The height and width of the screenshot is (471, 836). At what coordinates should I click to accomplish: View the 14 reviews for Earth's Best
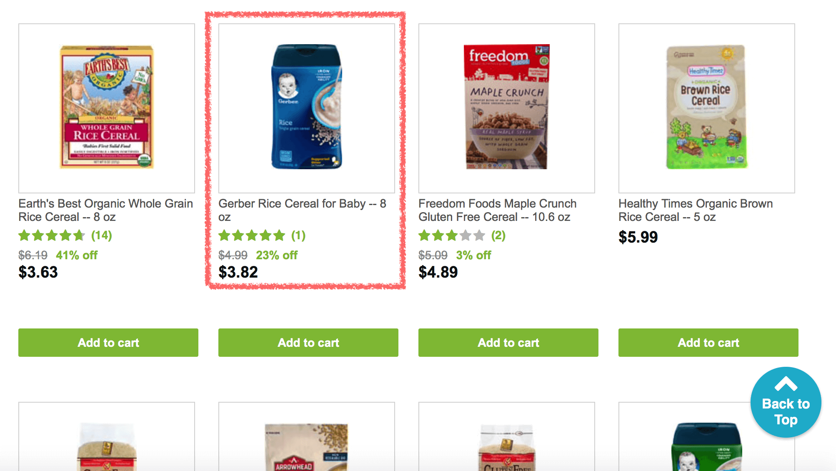102,235
